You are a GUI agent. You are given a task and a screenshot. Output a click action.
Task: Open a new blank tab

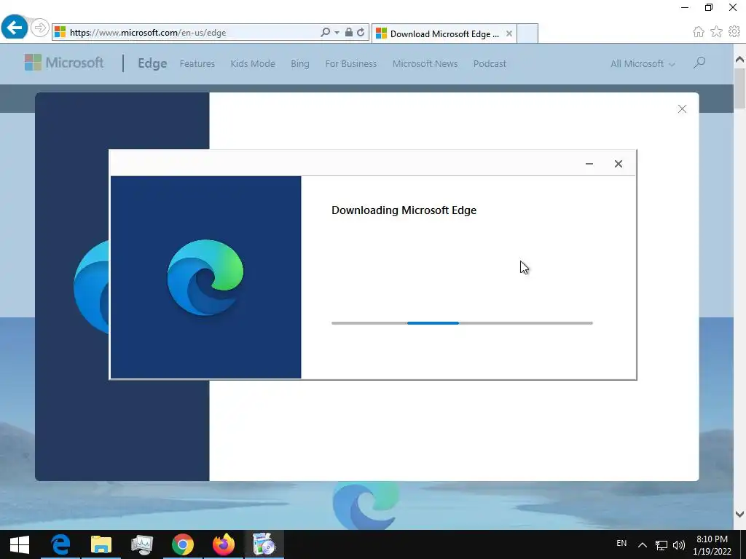tap(527, 33)
